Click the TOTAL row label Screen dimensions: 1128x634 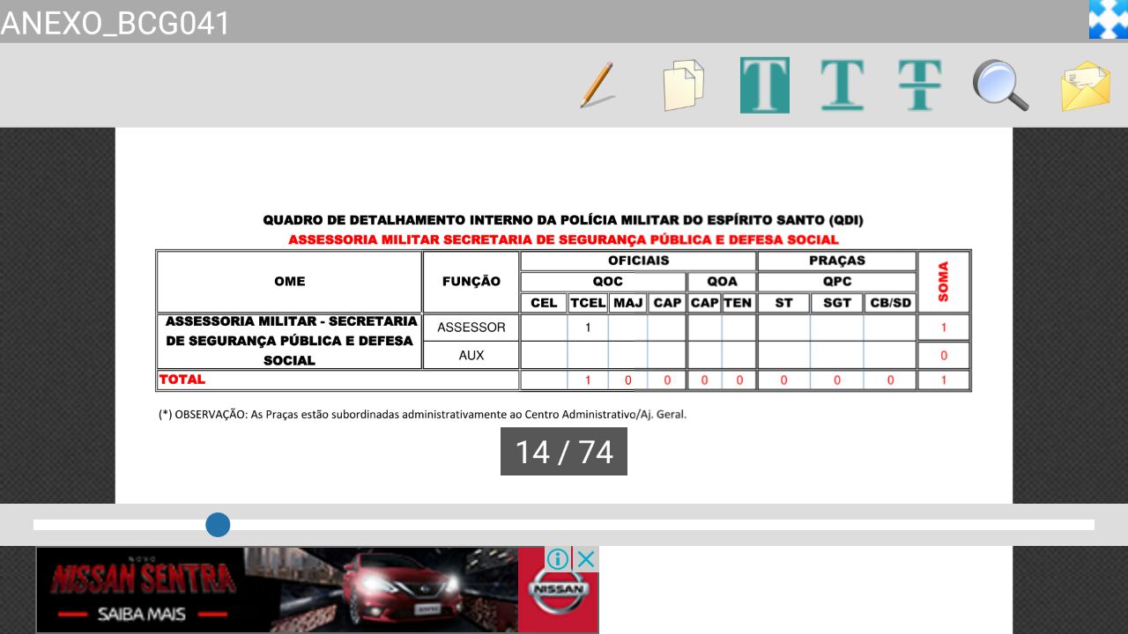[182, 380]
